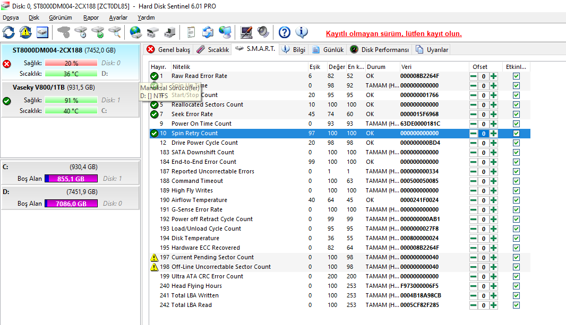Screen dimensions: 566x325
Task: Click the C: free space bar 855,1 GB
Action: pos(71,179)
